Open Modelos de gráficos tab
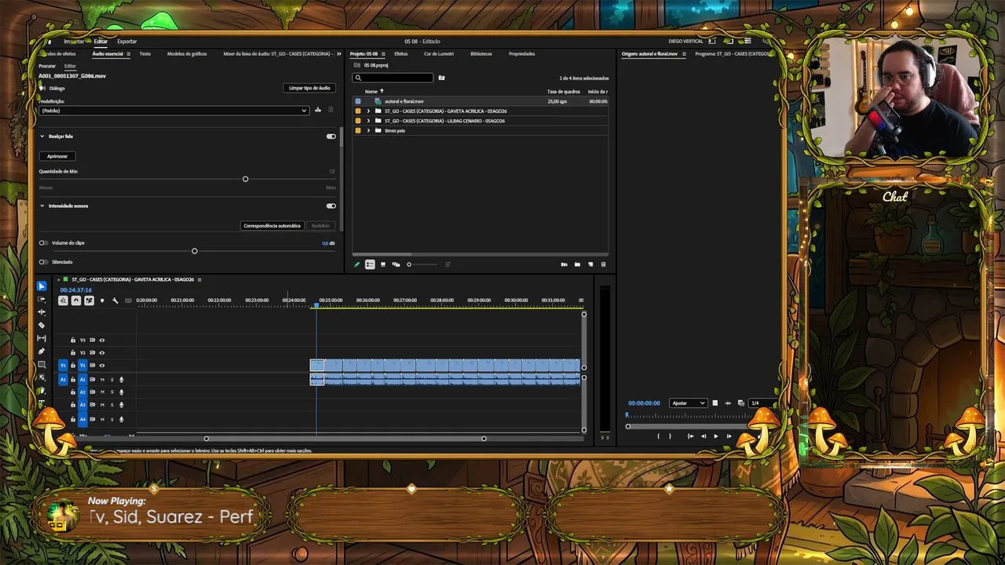The image size is (1005, 565). click(x=187, y=54)
